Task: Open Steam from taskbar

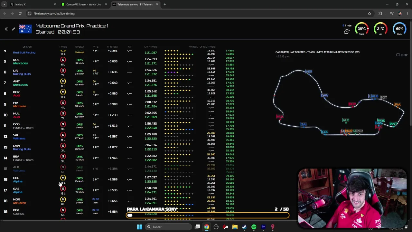Action: click(x=244, y=227)
